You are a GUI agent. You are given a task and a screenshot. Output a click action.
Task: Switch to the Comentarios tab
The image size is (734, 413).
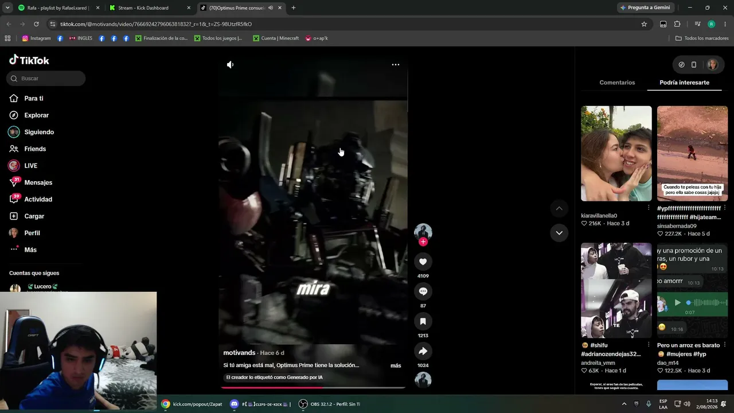[x=617, y=83]
